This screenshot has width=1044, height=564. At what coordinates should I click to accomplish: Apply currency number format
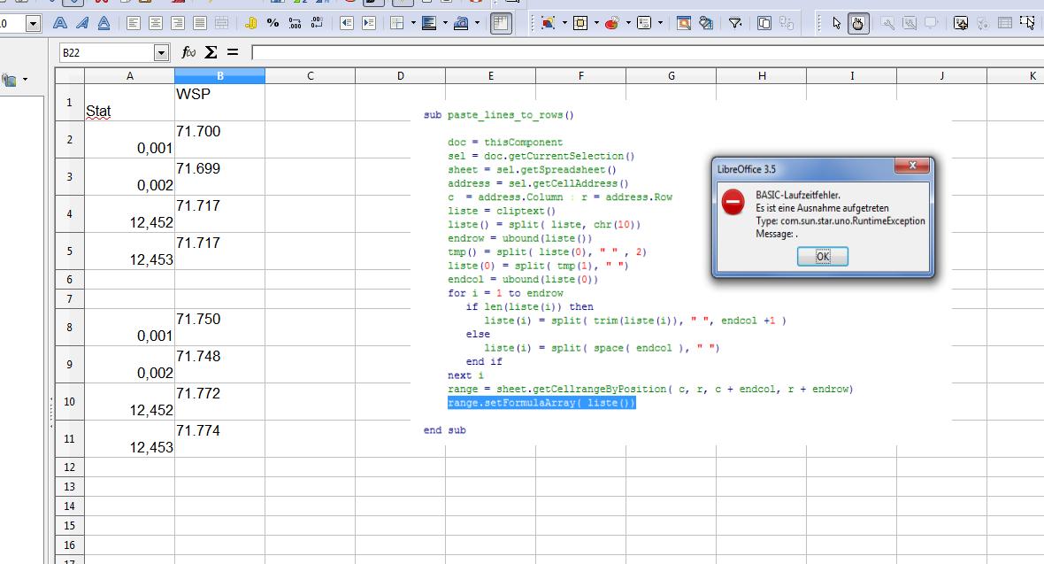click(x=250, y=23)
